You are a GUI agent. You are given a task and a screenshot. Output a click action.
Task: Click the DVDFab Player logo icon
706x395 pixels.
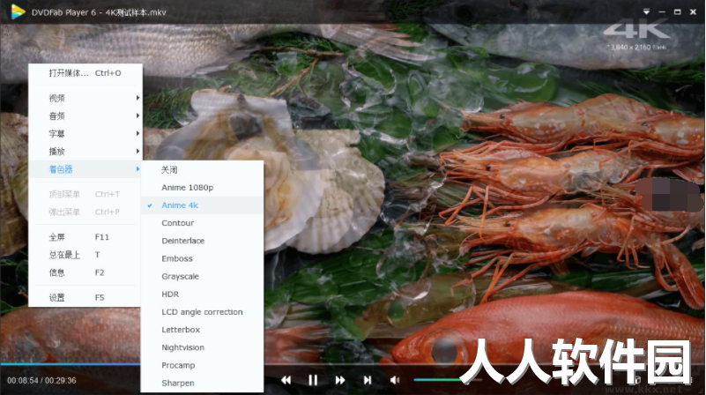tap(18, 11)
